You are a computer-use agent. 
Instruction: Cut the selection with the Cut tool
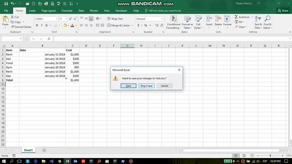(15, 17)
